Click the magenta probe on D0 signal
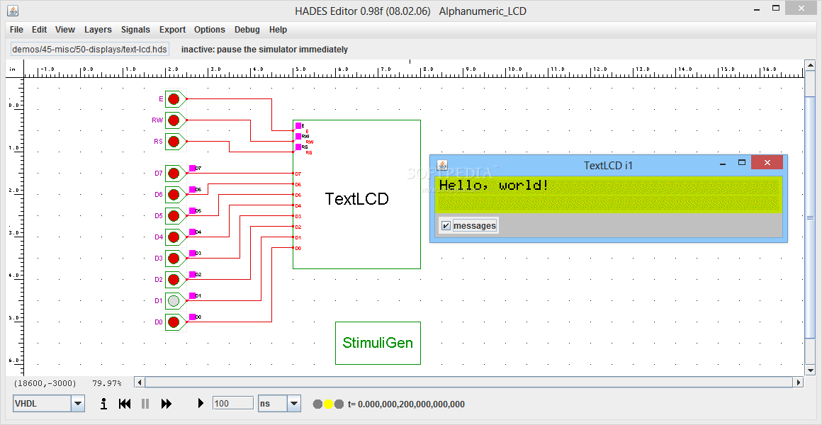 click(x=192, y=317)
